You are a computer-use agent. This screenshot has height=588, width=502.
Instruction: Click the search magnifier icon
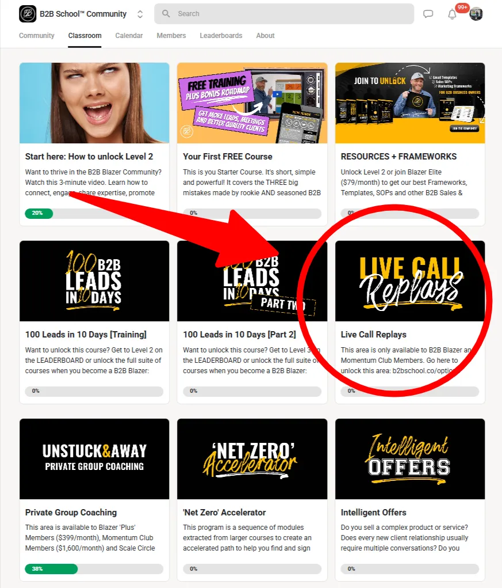click(x=166, y=13)
